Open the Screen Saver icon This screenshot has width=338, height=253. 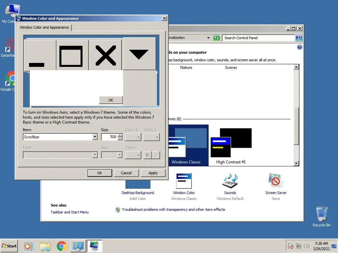tap(276, 181)
